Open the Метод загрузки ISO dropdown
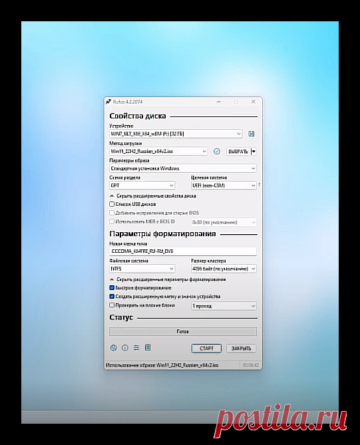The image size is (360, 445). (158, 151)
